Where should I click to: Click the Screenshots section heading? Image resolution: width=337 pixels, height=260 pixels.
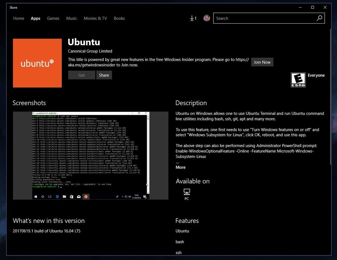click(x=29, y=103)
